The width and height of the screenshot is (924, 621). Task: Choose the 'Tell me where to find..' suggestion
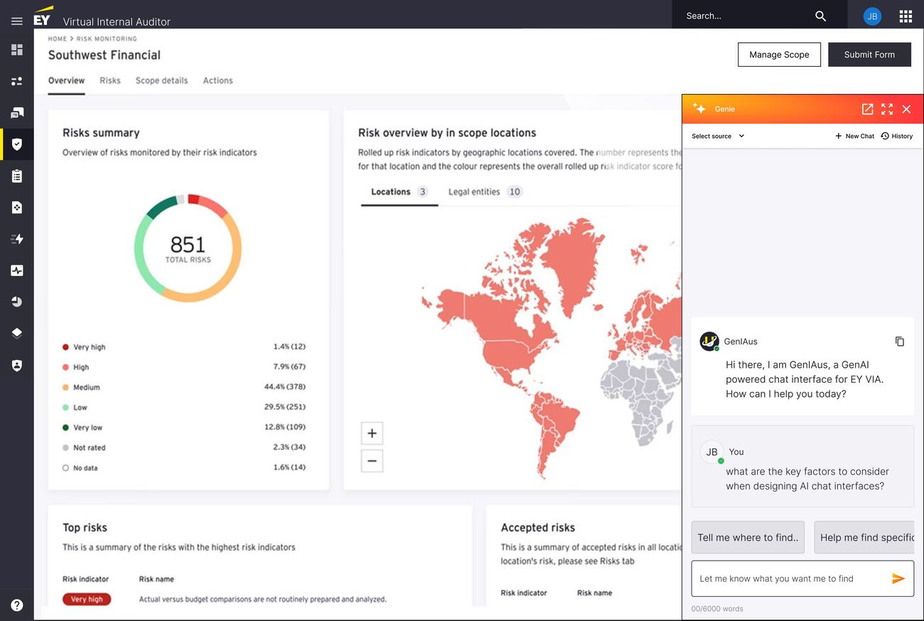[x=748, y=537]
